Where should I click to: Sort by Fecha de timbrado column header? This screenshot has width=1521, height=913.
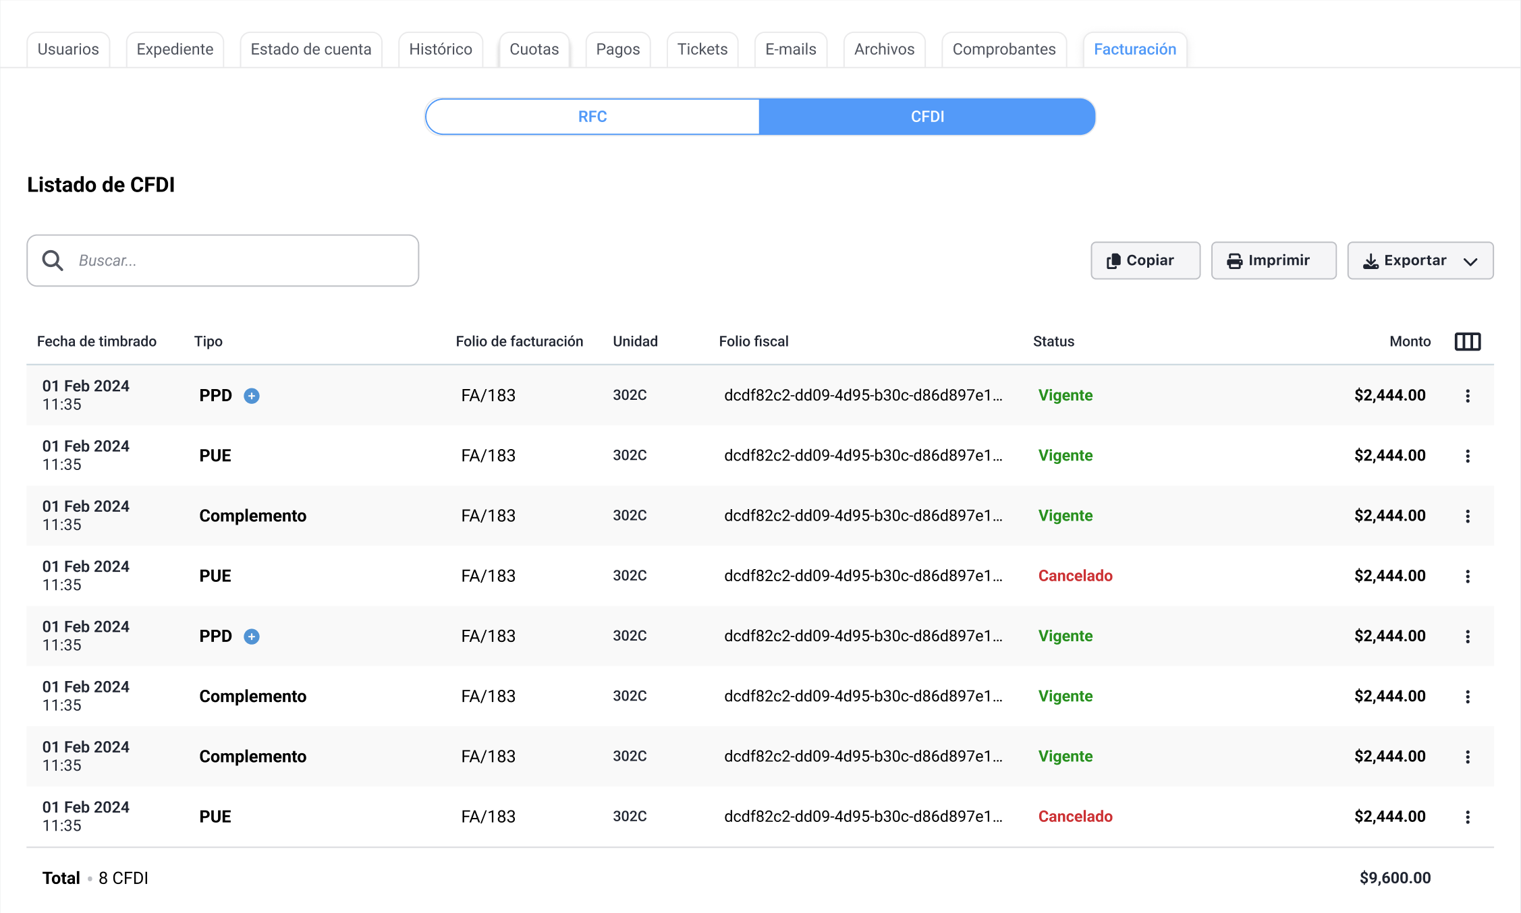(96, 341)
